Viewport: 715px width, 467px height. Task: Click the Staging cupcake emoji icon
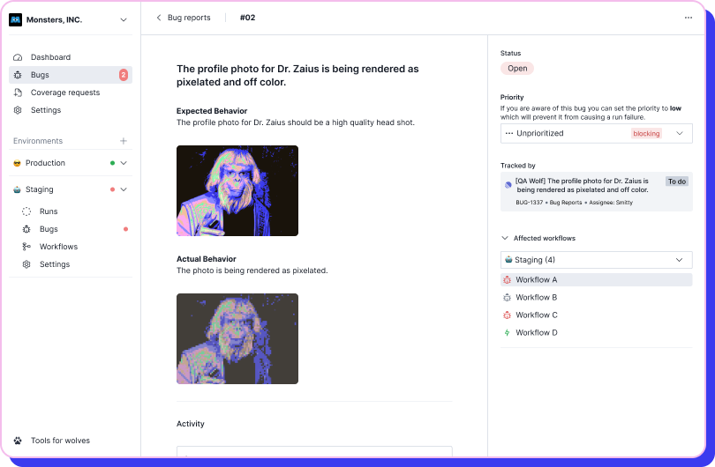click(x=18, y=189)
